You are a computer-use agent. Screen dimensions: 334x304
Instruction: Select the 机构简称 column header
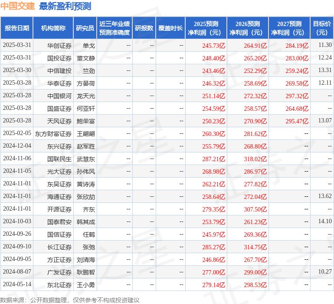[x=53, y=28]
